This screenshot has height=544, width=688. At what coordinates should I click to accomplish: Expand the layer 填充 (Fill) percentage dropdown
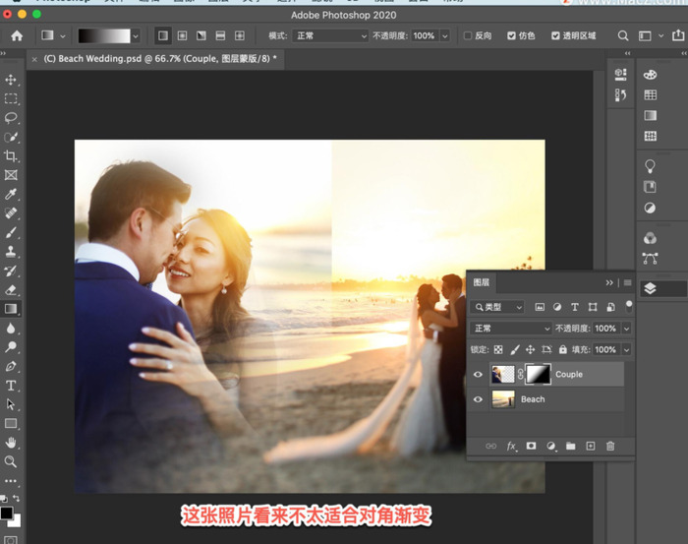point(626,349)
